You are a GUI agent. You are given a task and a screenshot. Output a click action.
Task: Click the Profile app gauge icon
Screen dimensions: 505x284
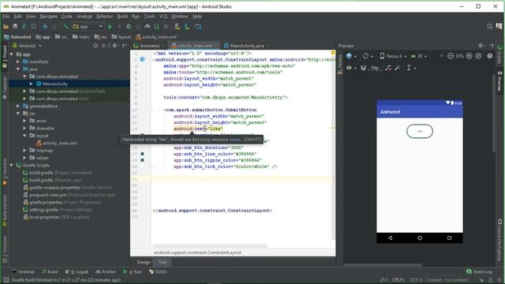[x=148, y=27]
